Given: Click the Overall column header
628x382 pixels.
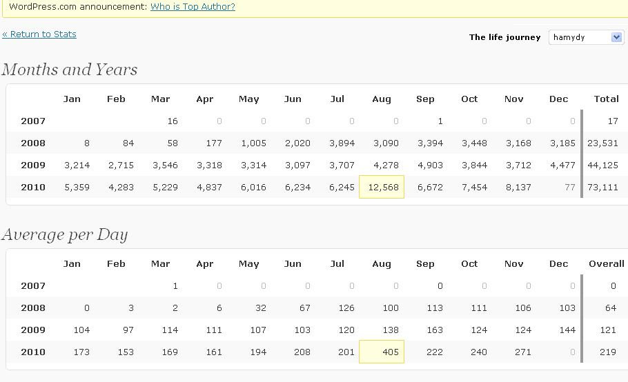Looking at the screenshot, I should (606, 263).
